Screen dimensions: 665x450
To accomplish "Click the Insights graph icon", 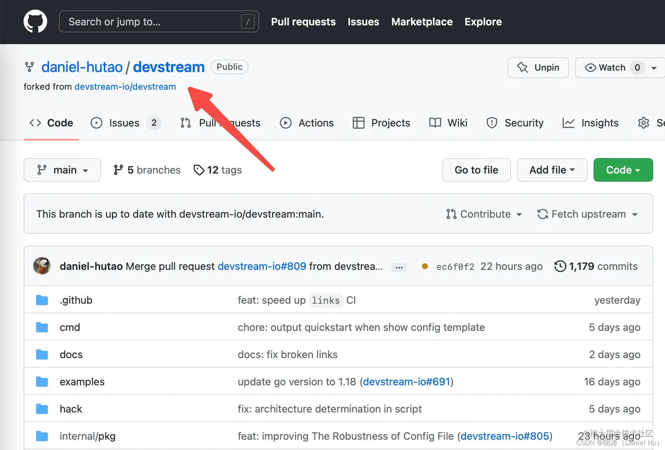I will (x=569, y=123).
